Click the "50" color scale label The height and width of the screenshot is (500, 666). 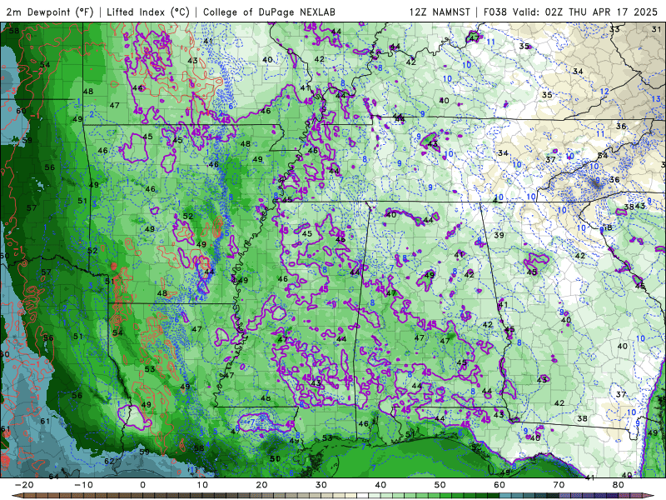click(440, 485)
